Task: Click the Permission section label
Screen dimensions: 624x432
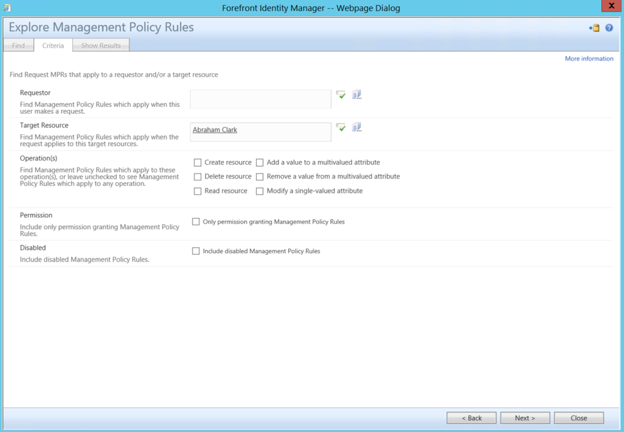Action: point(36,215)
